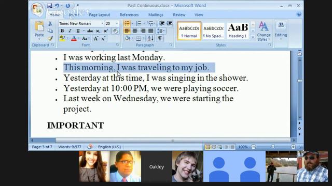Open the Times New Roman font dropdown
Viewport: 332px width, 186px height.
tap(102, 23)
